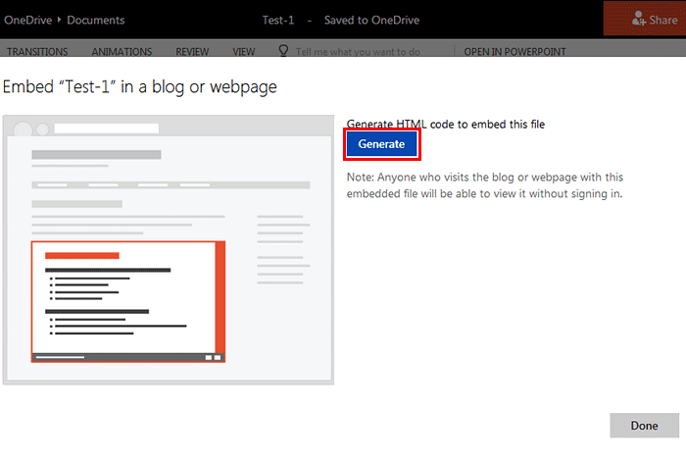Focus the 'Tell me what you want to do' box
This screenshot has width=686, height=461.
(x=358, y=51)
